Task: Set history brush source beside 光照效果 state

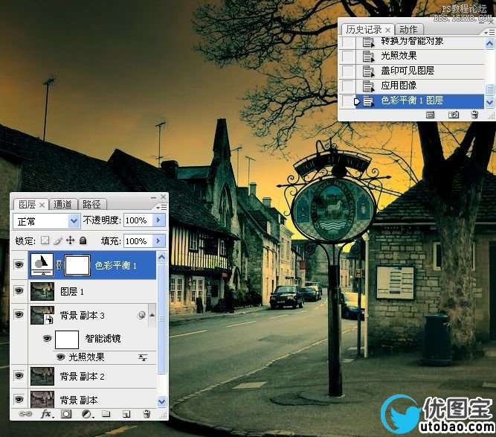Action: pyautogui.click(x=347, y=56)
